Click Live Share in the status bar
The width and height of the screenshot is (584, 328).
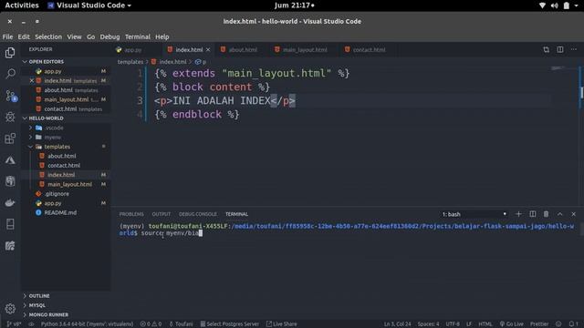tap(282, 324)
